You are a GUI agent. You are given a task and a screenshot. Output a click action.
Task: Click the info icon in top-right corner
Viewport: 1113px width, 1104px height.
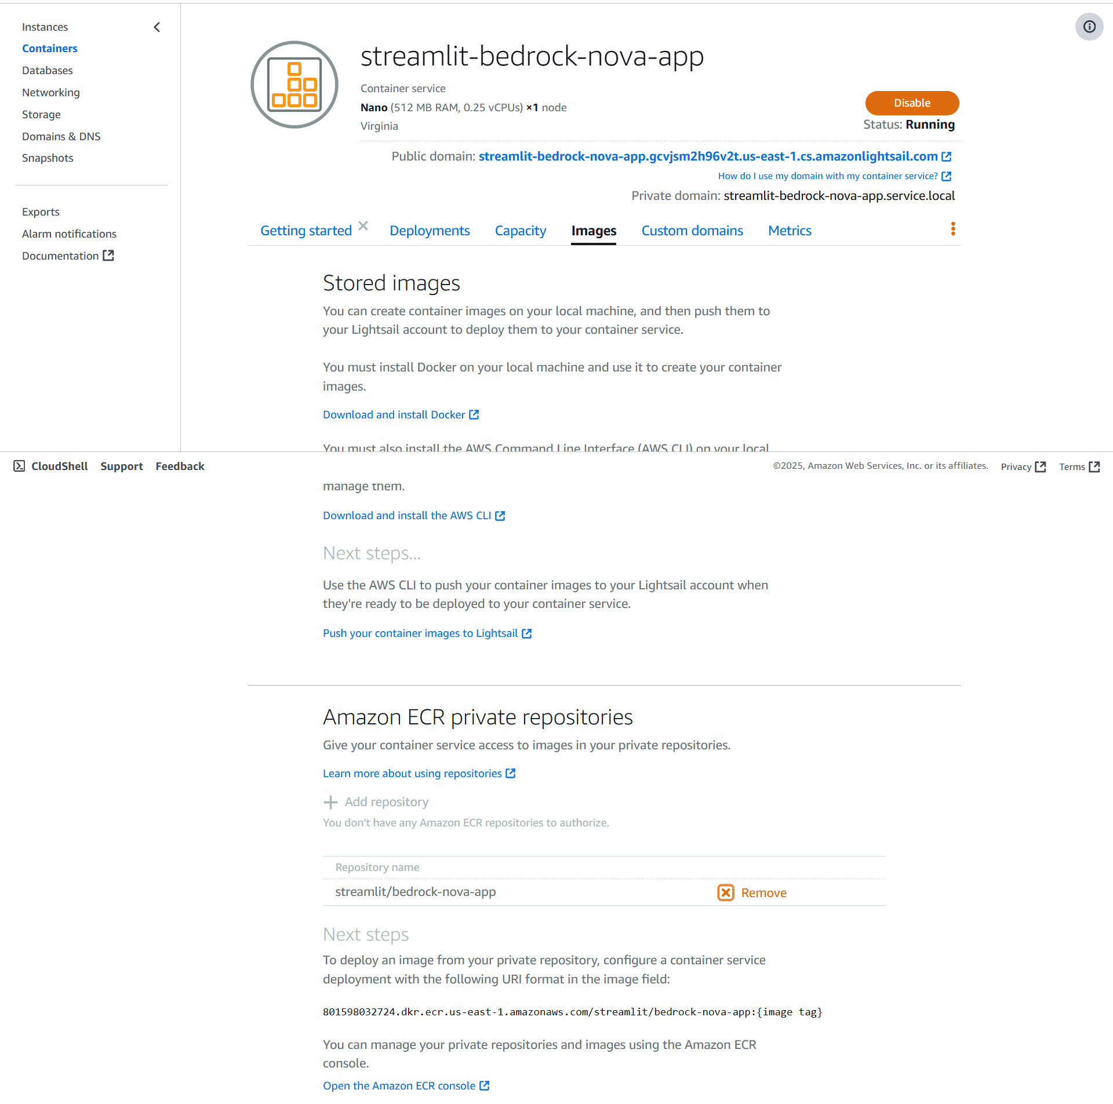pyautogui.click(x=1089, y=27)
